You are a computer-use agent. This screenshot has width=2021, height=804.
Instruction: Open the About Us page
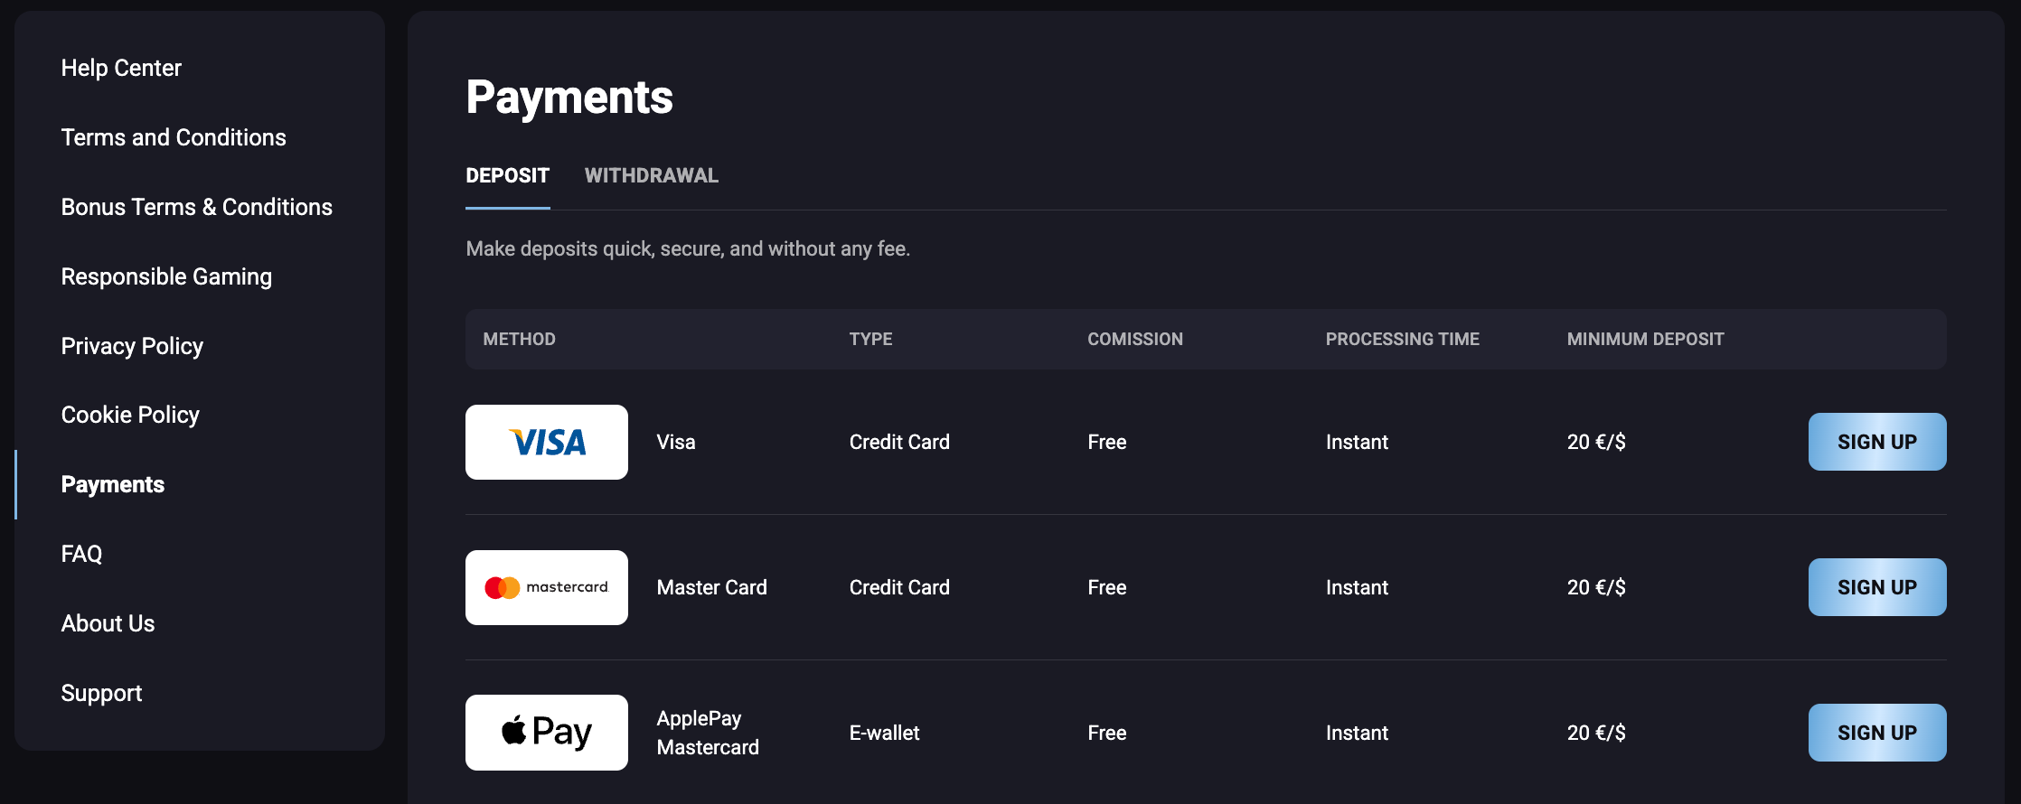(x=108, y=622)
